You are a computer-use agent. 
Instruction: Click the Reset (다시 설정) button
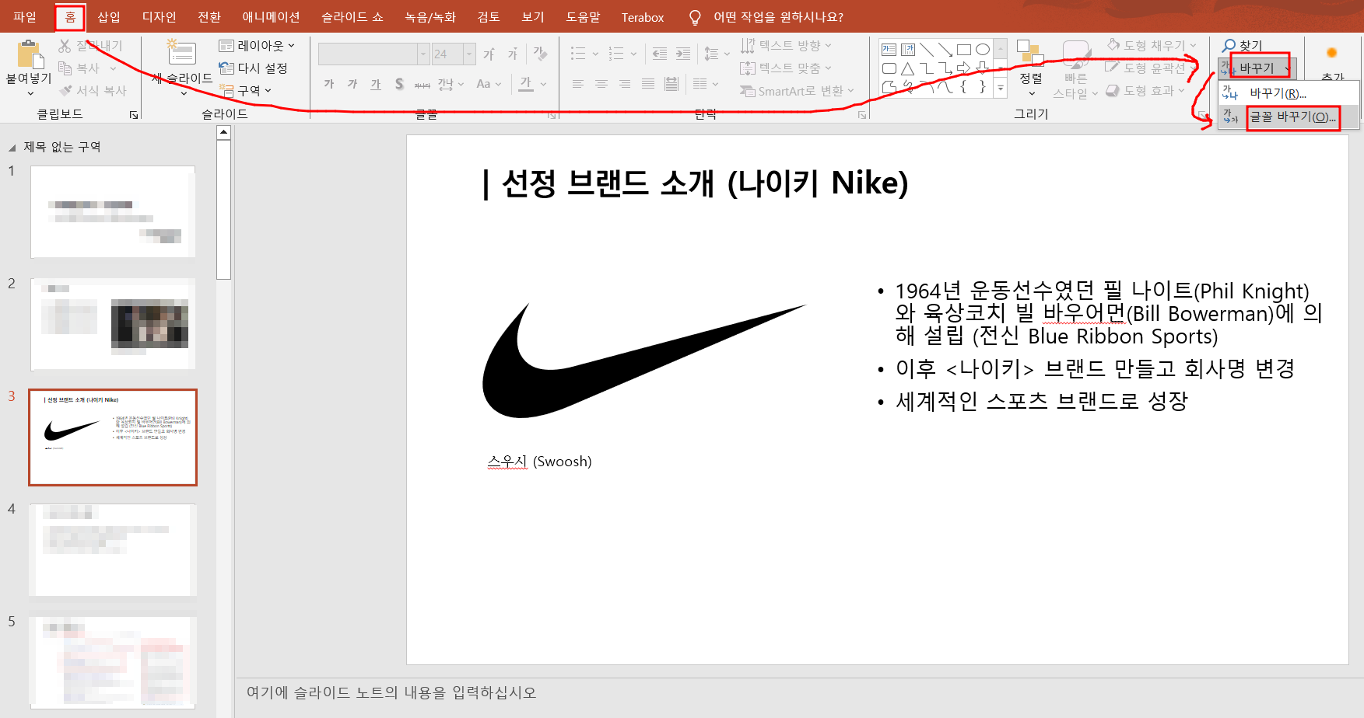pyautogui.click(x=253, y=68)
